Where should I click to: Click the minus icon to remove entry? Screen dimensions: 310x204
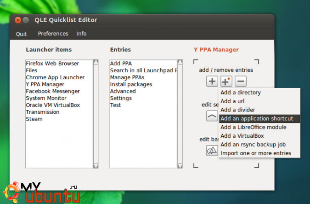[241, 82]
